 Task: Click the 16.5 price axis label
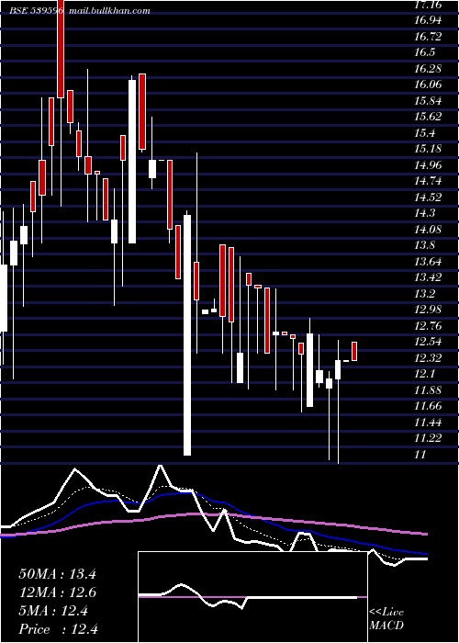pyautogui.click(x=424, y=52)
